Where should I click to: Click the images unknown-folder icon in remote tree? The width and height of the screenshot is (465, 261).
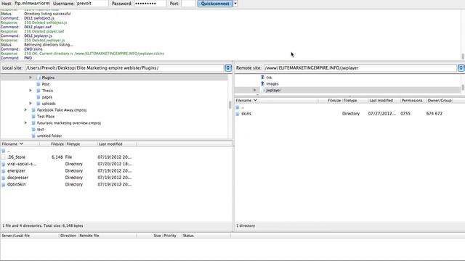262,84
